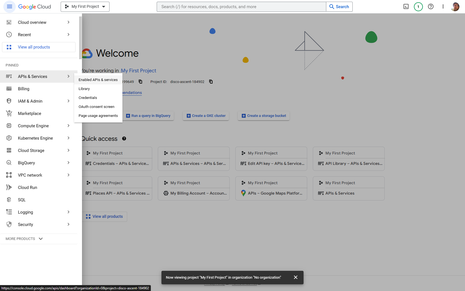Copy the project number to clipboard

pos(140,82)
